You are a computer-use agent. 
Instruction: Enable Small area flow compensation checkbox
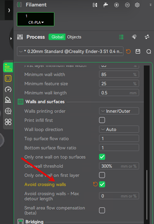tap(102, 210)
